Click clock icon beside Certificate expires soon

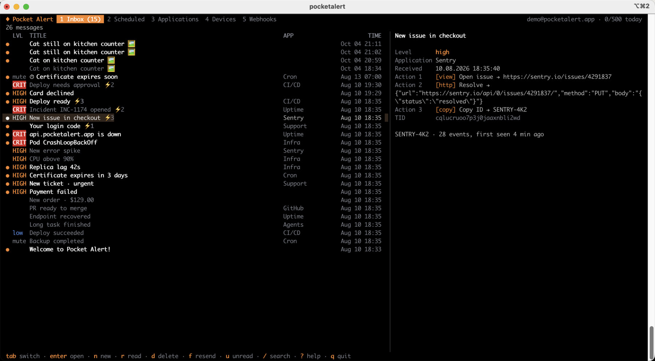coord(32,77)
